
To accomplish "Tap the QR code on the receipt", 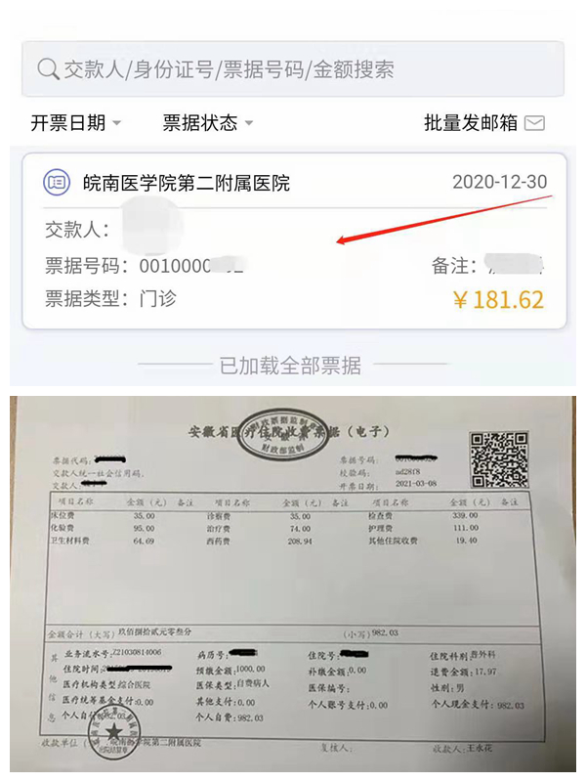I will 499,459.
